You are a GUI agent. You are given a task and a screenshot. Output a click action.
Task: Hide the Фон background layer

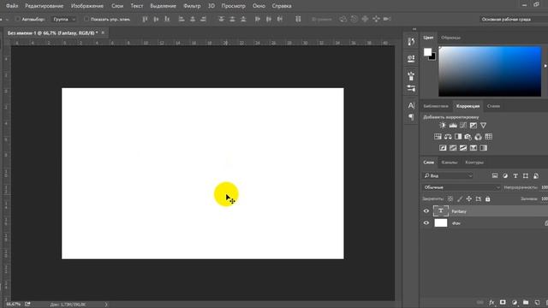tap(426, 222)
